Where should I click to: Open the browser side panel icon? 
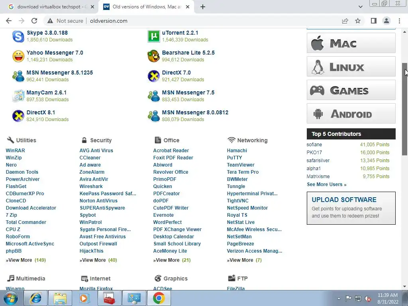[x=374, y=21]
